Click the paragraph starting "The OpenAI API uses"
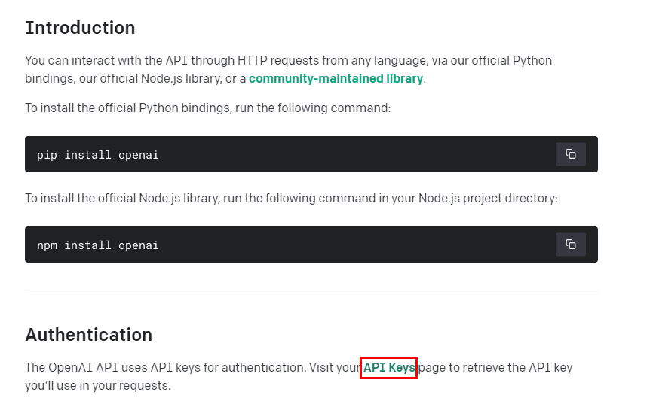The height and width of the screenshot is (404, 653). click(x=189, y=368)
